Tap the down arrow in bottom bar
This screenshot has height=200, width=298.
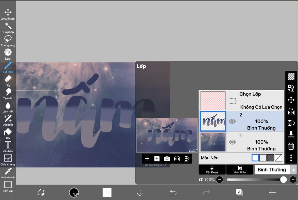pyautogui.click(x=140, y=193)
